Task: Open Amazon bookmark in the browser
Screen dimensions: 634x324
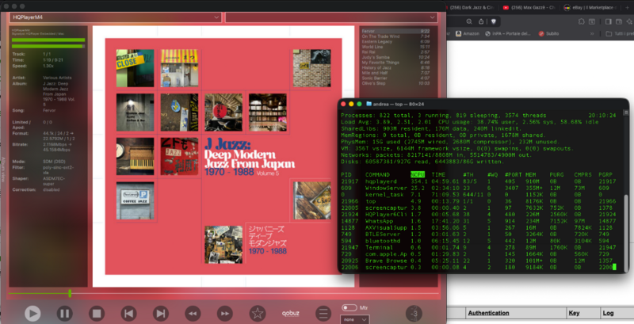Action: 468,33
